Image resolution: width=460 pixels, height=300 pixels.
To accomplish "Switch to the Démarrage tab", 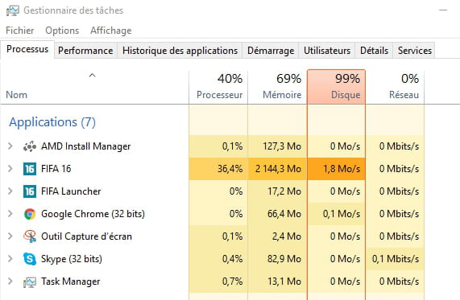I will click(x=271, y=51).
